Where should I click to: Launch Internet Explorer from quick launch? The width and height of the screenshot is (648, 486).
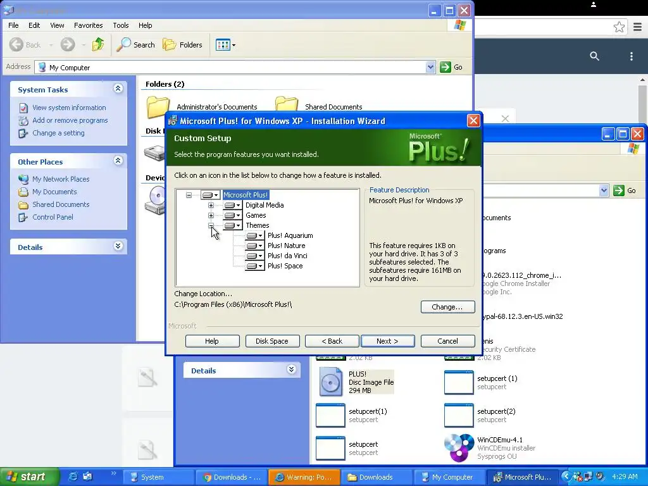click(73, 477)
